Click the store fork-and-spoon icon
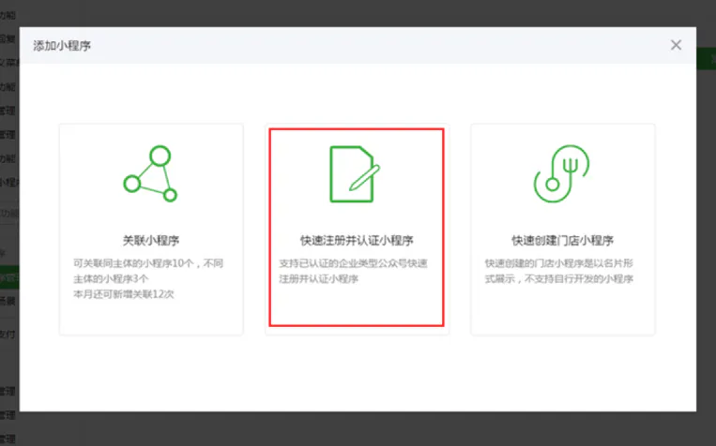 (x=562, y=173)
